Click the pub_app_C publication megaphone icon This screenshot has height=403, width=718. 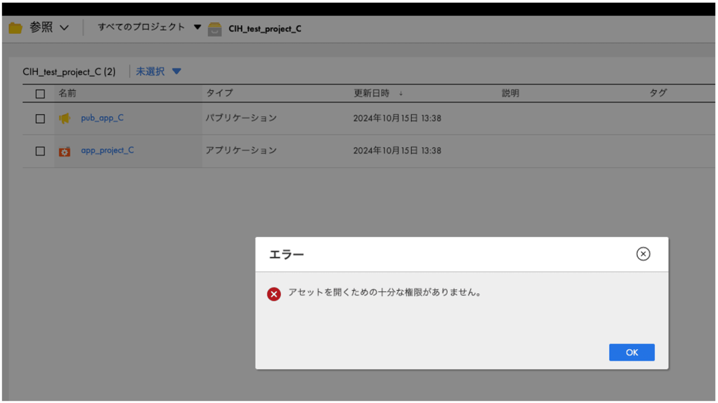tap(65, 118)
